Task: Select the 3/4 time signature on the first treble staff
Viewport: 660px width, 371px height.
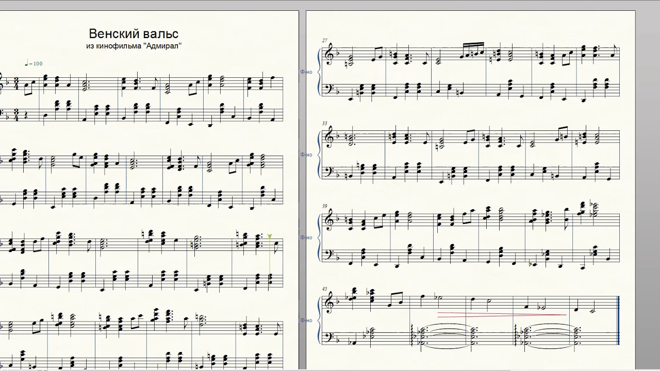Action: (x=16, y=85)
